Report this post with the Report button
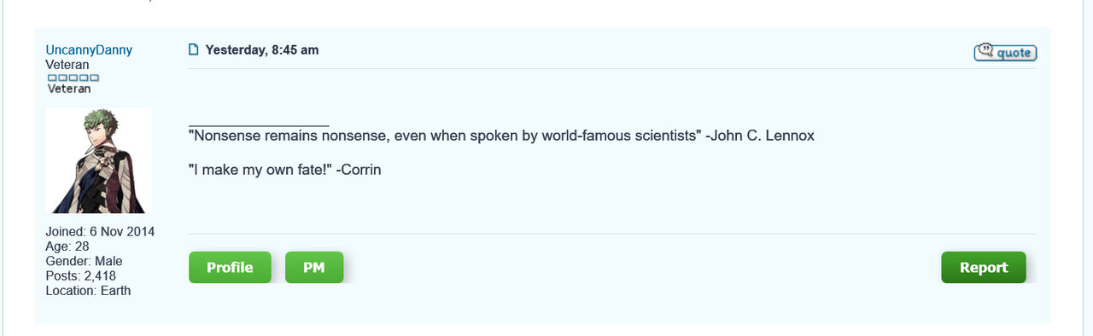 (984, 267)
